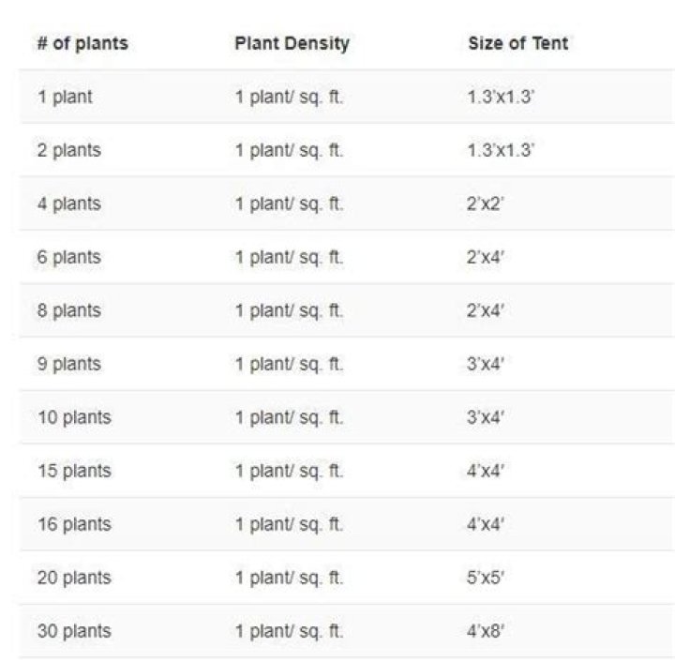Click the '6 plants' cell

[68, 257]
